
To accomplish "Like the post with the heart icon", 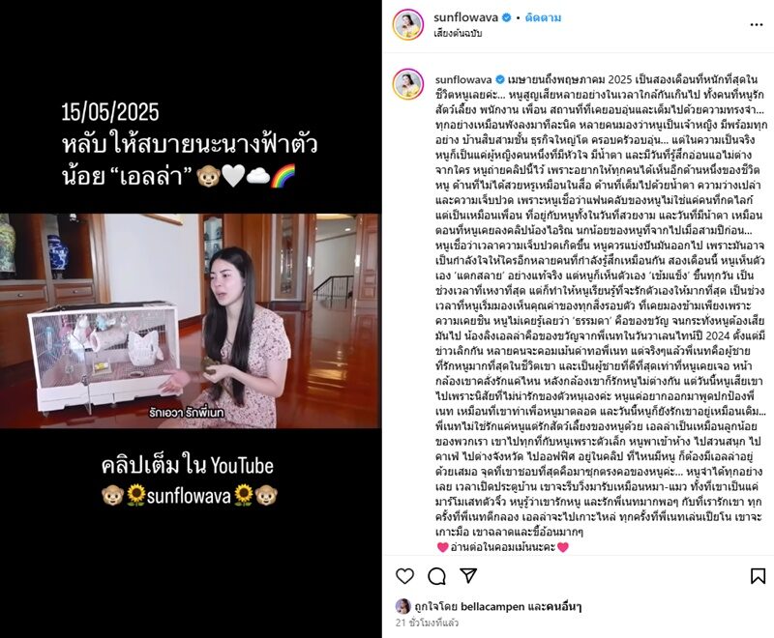I will click(x=404, y=576).
